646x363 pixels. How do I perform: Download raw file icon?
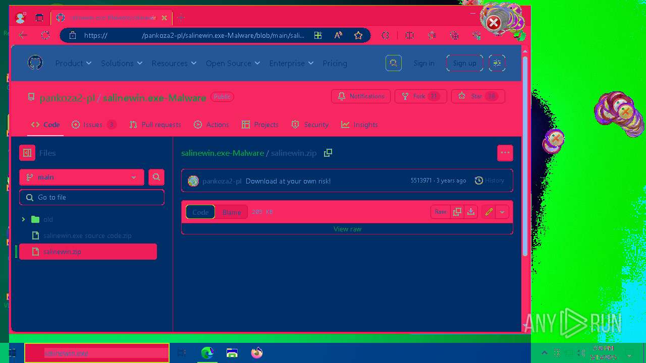point(471,212)
